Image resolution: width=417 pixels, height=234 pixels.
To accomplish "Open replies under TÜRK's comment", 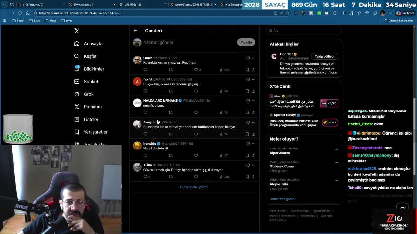I will 147,177.
